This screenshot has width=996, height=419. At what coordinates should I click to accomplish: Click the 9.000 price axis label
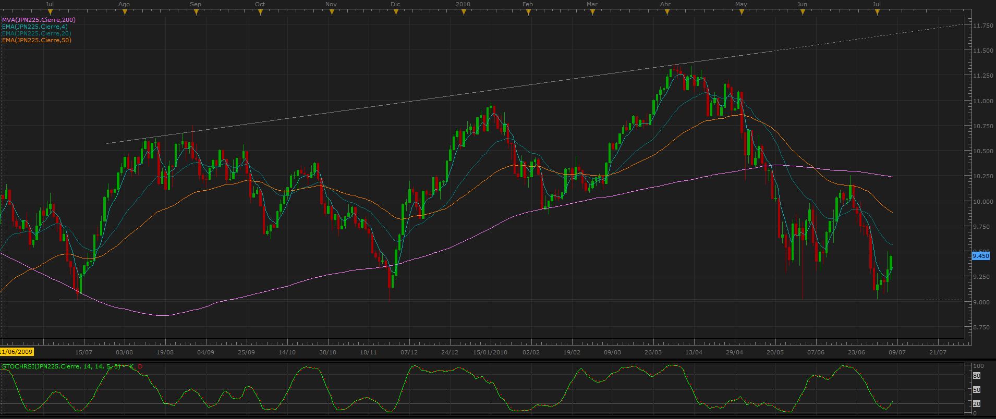(x=982, y=302)
